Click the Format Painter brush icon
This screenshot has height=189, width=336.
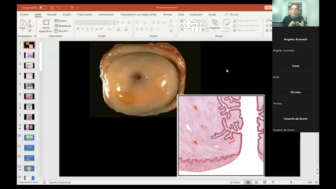29,31
